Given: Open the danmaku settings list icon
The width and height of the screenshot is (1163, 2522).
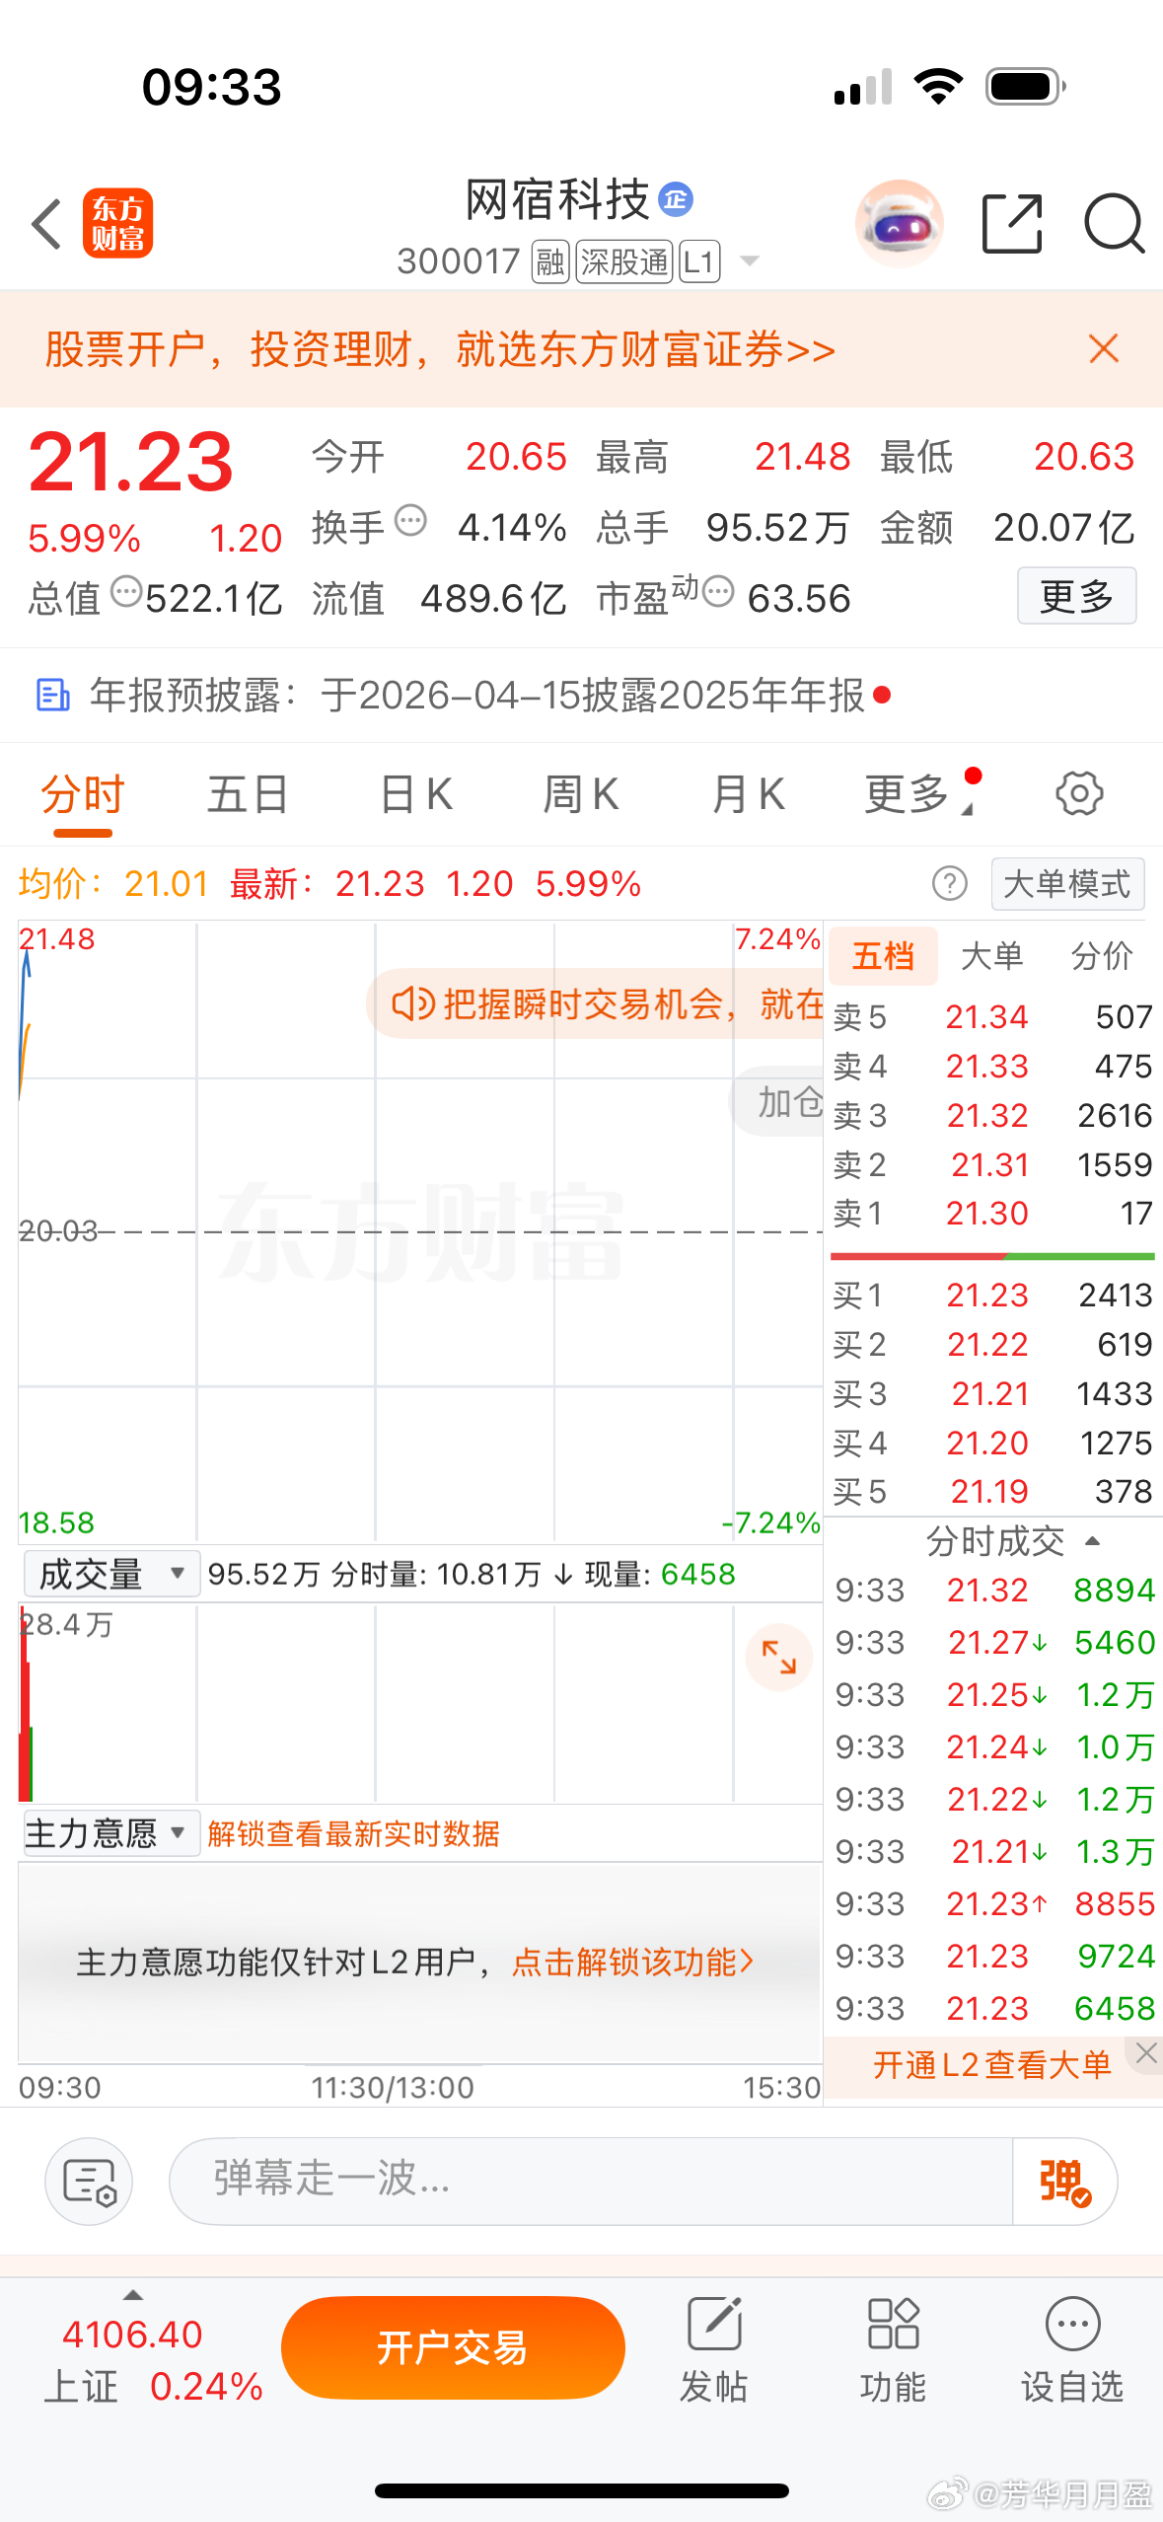Looking at the screenshot, I should (x=89, y=2182).
